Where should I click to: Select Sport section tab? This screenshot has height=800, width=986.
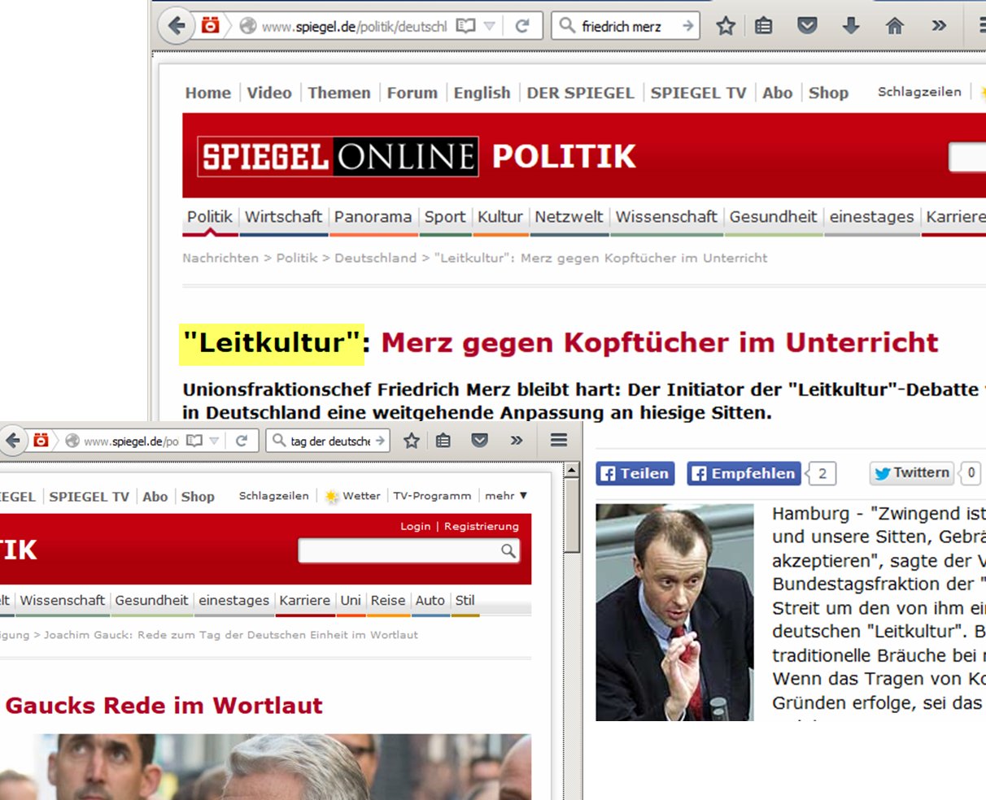pyautogui.click(x=445, y=217)
